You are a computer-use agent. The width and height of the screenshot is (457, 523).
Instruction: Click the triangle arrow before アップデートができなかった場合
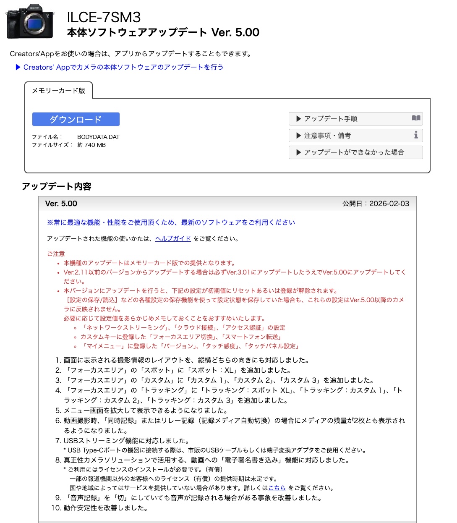[x=299, y=152]
